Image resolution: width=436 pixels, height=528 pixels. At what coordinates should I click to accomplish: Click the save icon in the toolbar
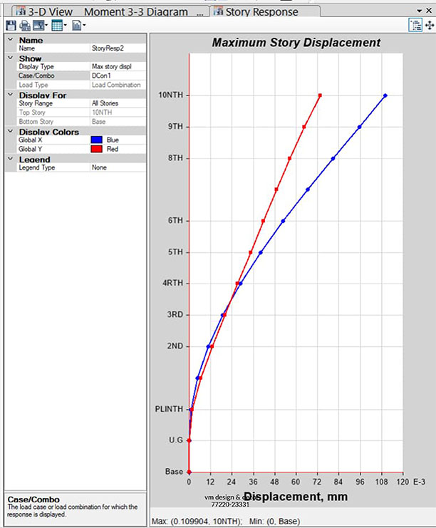(9, 25)
